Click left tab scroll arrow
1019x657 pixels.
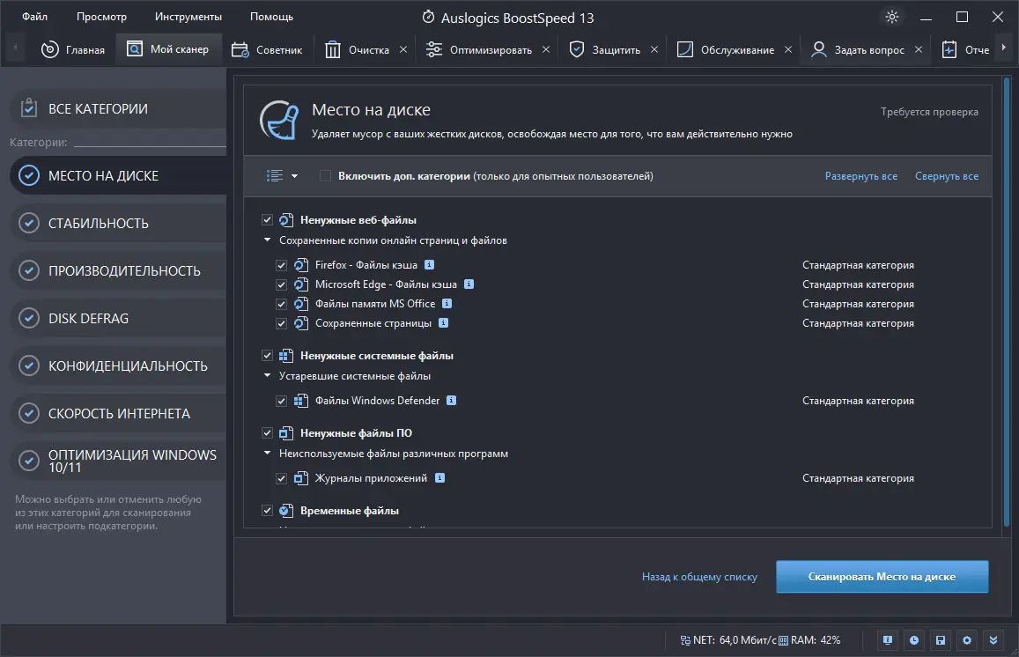[x=15, y=48]
